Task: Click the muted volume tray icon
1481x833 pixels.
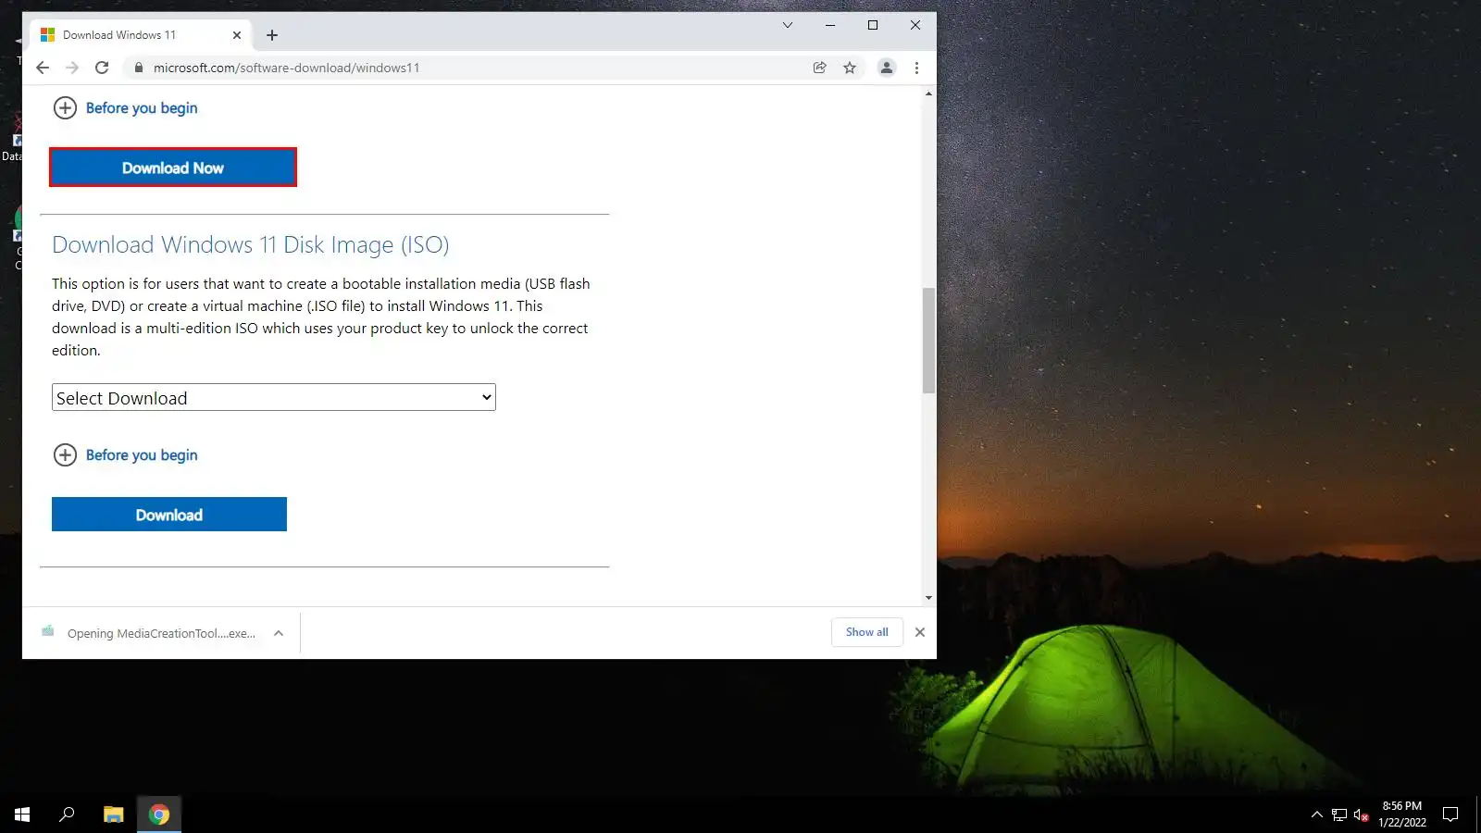Action: point(1361,814)
